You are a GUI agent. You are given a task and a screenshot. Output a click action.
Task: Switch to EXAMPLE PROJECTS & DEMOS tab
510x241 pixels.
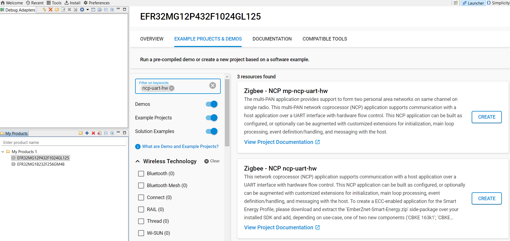click(x=208, y=39)
